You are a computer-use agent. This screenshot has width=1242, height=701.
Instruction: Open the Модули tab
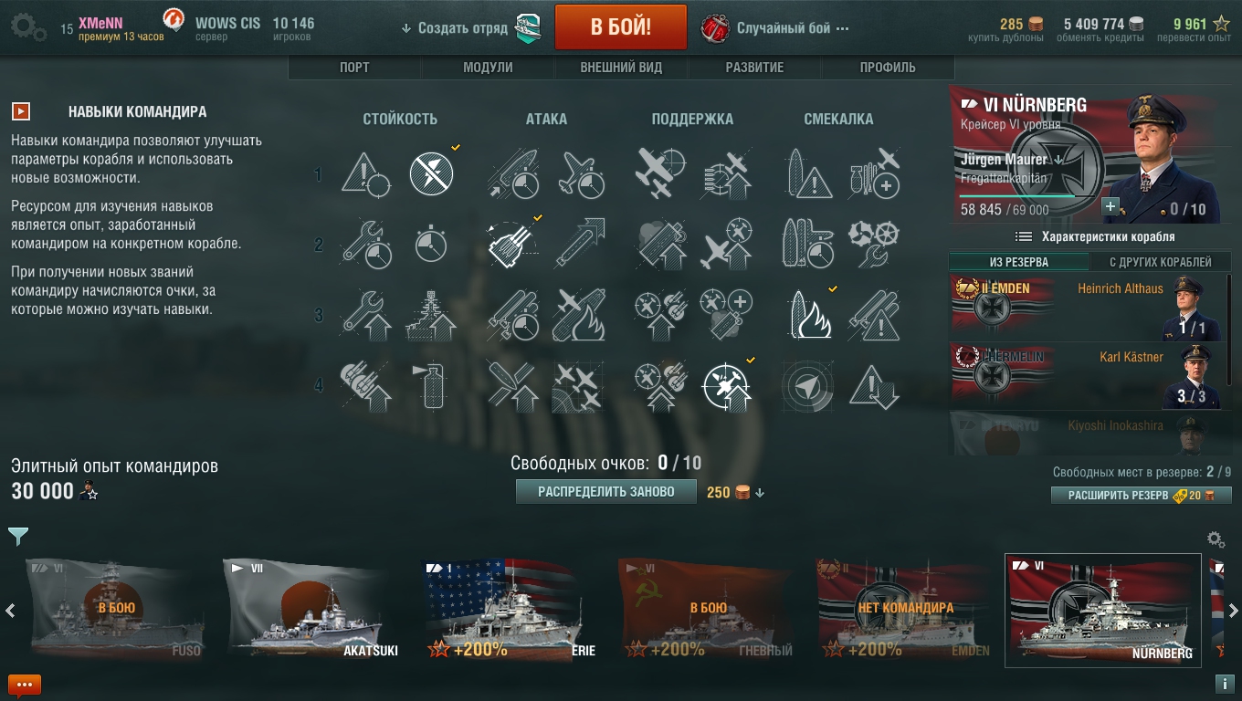coord(488,68)
